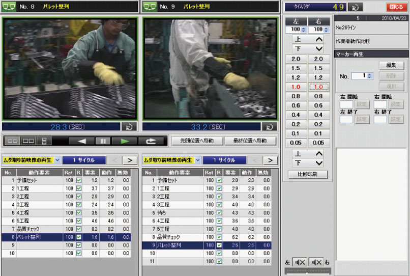410x276 pixels.
Task: Reset the time lag value
Action: [x=355, y=7]
